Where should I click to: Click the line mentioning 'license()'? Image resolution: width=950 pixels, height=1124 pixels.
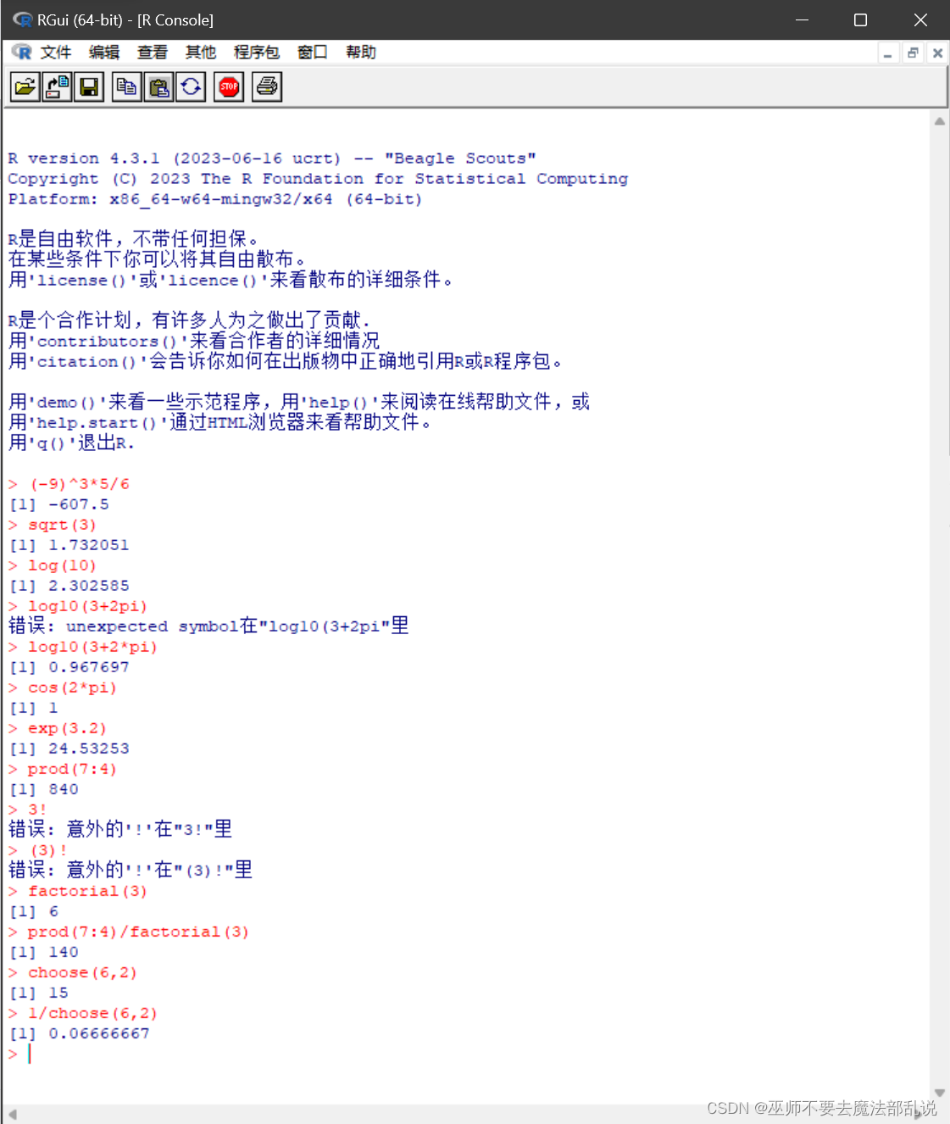pyautogui.click(x=231, y=280)
